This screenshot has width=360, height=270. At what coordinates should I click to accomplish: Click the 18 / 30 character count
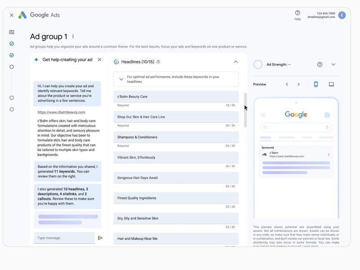point(230,105)
